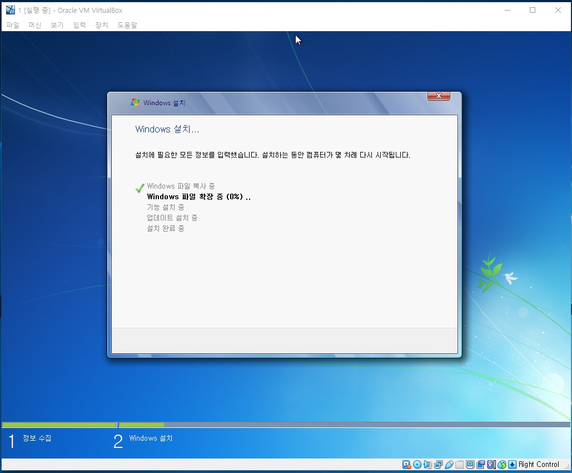Maximize the VirtualBox window

pyautogui.click(x=533, y=10)
